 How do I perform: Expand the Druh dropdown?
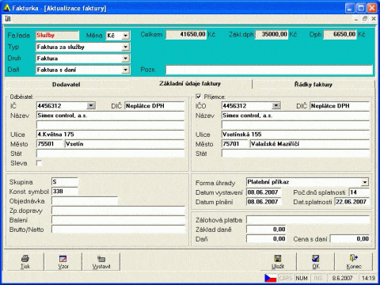pos(126,59)
